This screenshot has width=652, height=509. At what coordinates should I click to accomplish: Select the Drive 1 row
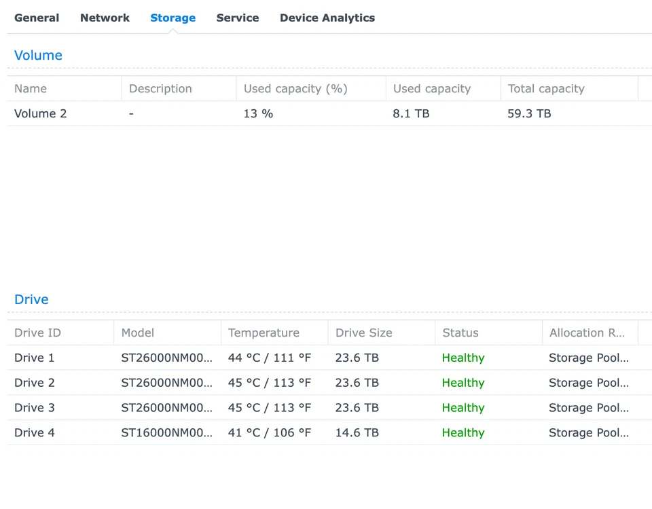(x=34, y=358)
